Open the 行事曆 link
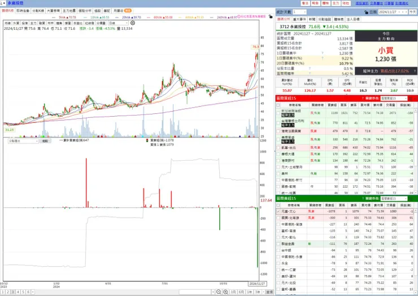418x296 pixels. [389, 3]
